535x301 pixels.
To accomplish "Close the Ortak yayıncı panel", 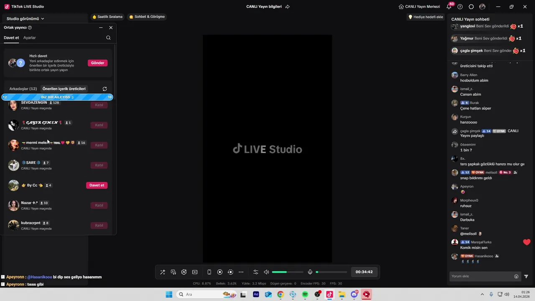I will tap(111, 28).
